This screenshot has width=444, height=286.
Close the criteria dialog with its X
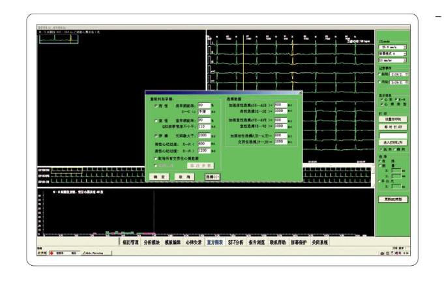coord(300,93)
